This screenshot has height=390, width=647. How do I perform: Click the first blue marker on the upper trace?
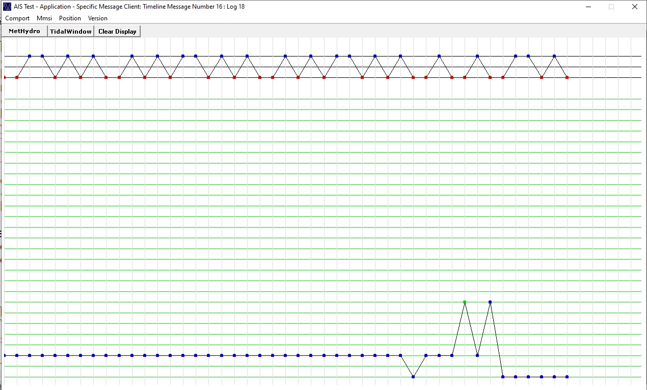(x=30, y=56)
